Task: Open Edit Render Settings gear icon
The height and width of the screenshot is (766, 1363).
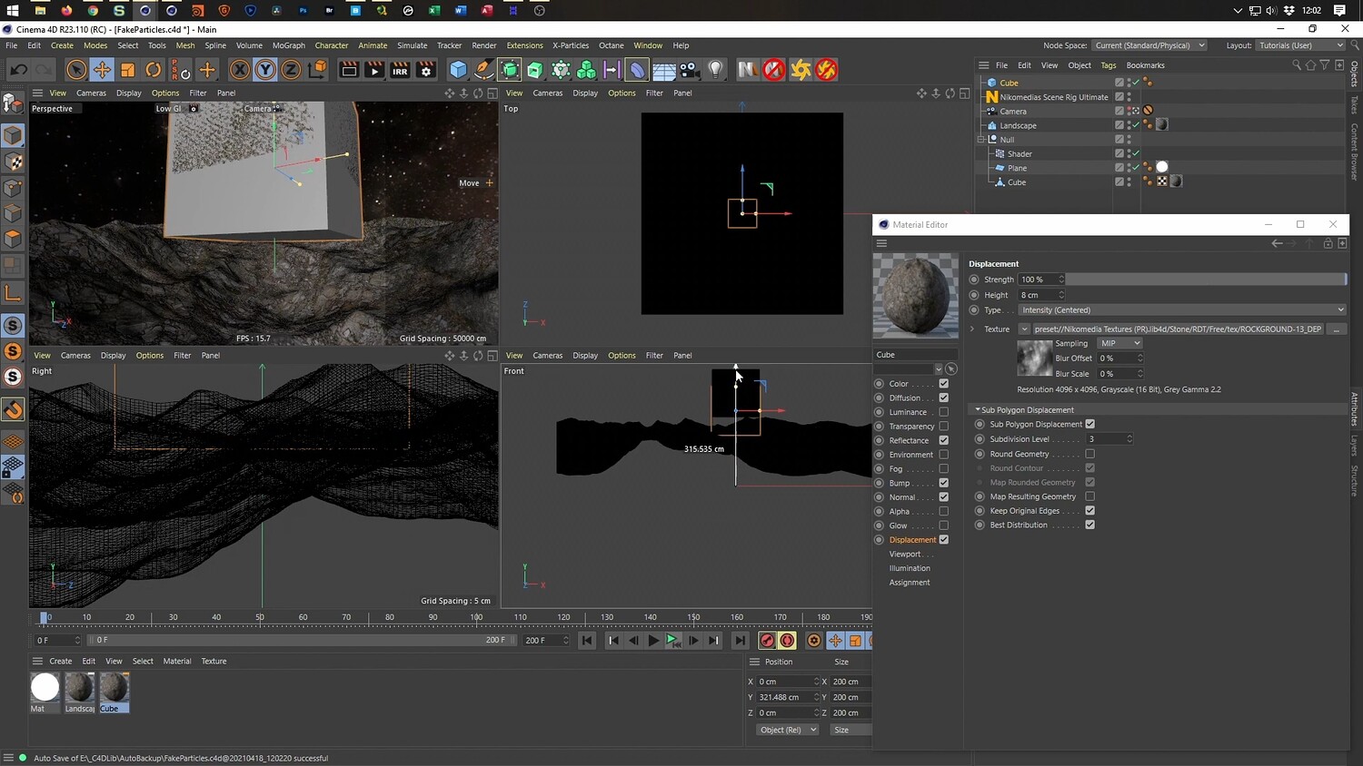Action: pyautogui.click(x=425, y=70)
